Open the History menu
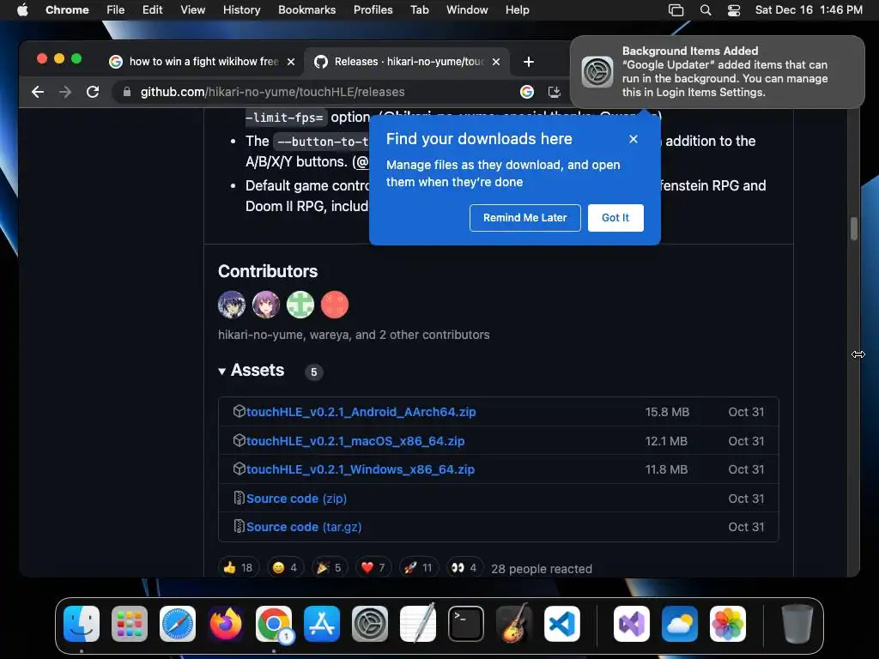 coord(241,10)
